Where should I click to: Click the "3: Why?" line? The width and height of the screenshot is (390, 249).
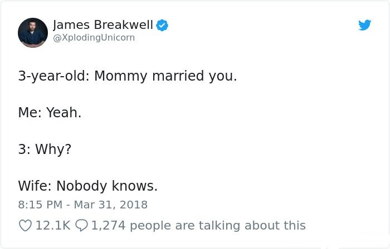(45, 150)
